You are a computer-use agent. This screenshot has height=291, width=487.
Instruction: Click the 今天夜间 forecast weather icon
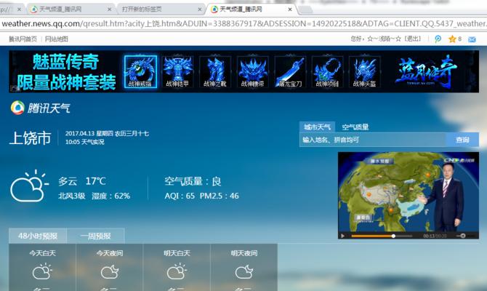pyautogui.click(x=110, y=271)
